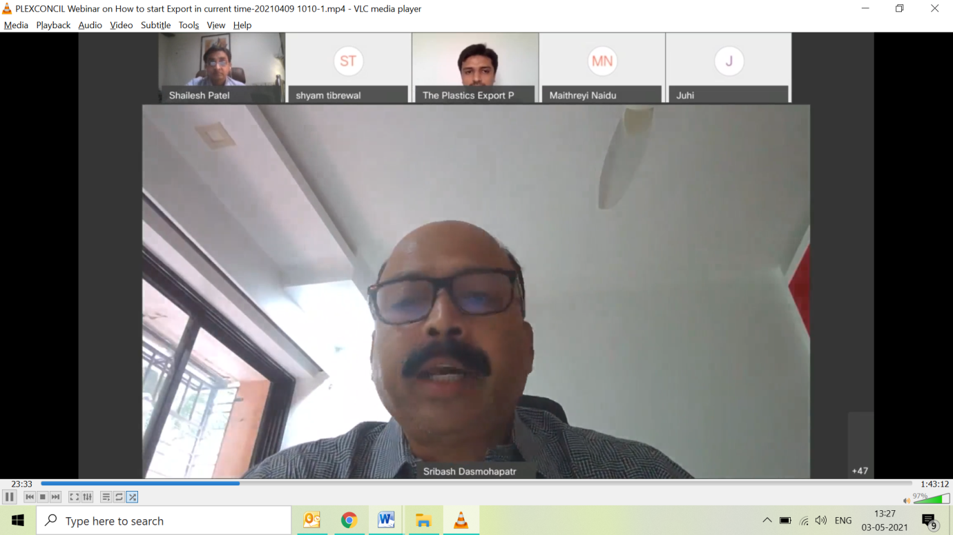
Task: Disable random shuffle playback
Action: (x=132, y=497)
